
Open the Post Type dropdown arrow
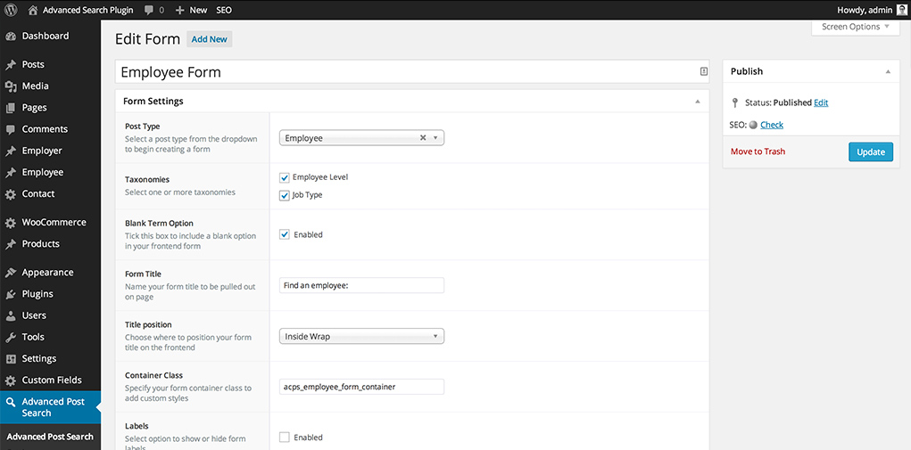[x=435, y=138]
